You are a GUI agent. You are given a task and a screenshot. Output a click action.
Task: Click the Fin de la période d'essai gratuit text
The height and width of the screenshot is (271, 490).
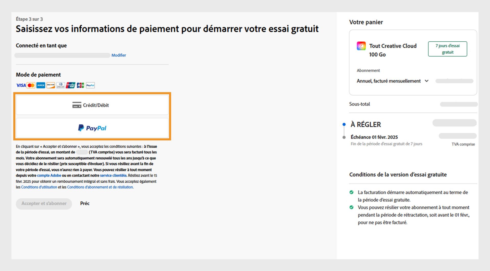(386, 144)
